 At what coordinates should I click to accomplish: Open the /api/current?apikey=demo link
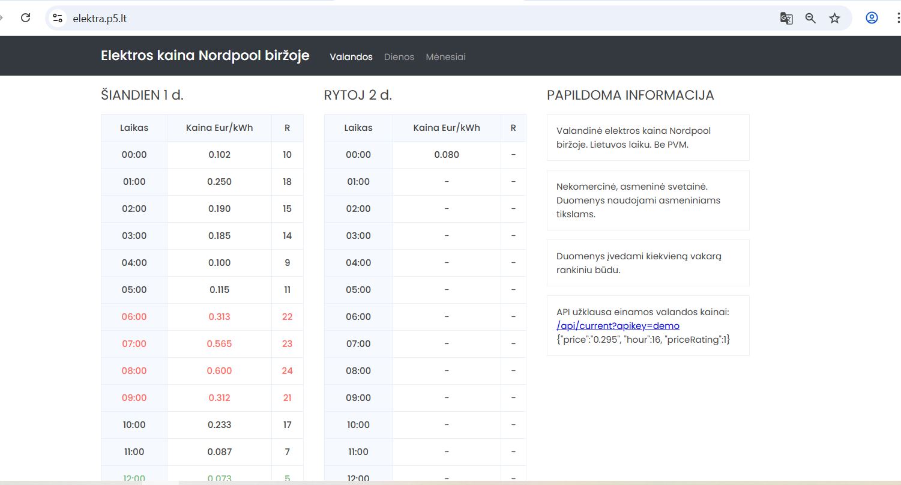click(x=618, y=326)
